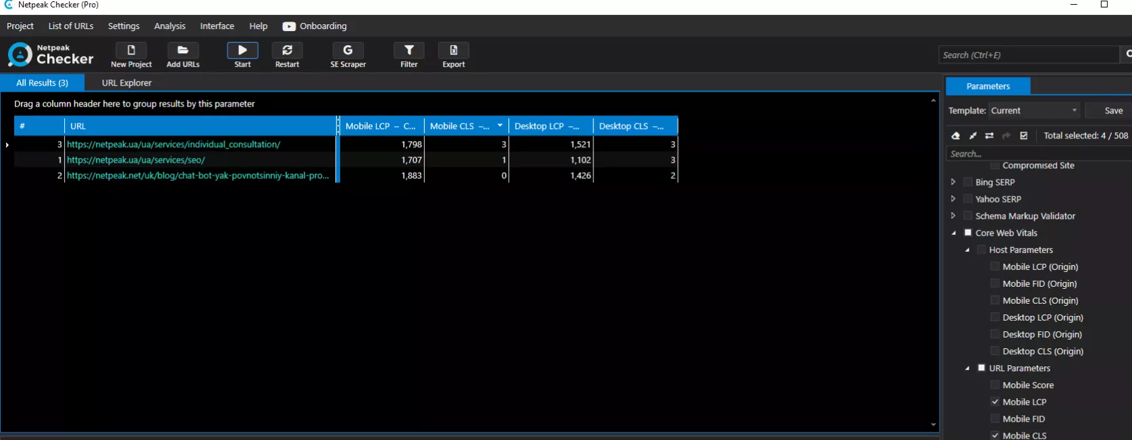Viewport: 1132px width, 440px height.
Task: Check the Bing SERP checkbox
Action: (x=968, y=182)
